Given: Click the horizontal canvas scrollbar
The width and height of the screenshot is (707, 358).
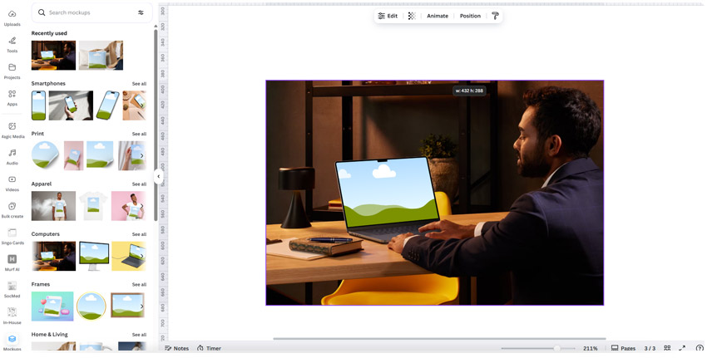Looking at the screenshot, I should click(439, 339).
